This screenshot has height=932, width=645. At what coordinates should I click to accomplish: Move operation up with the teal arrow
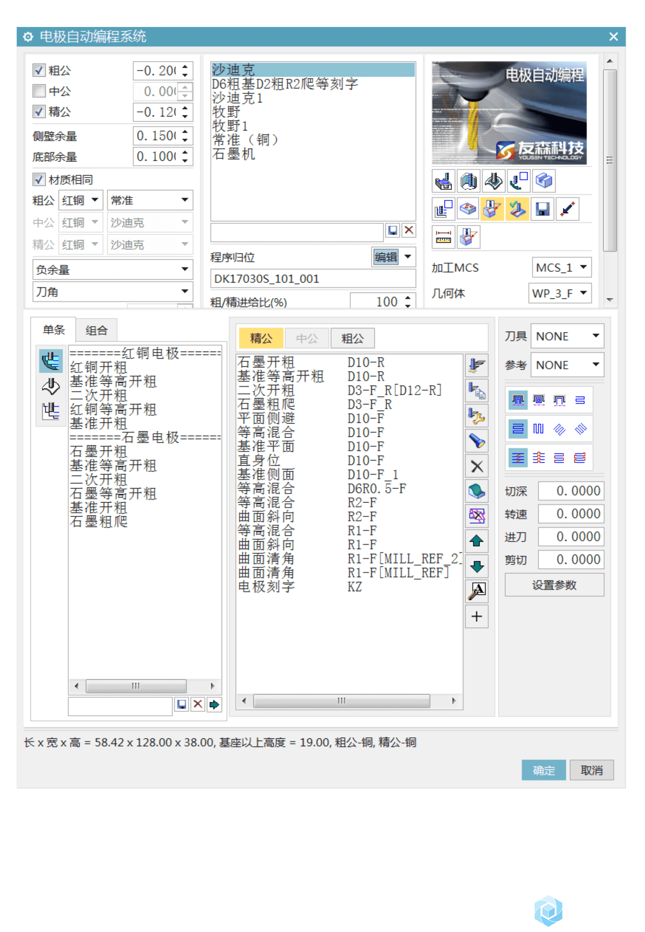click(x=477, y=541)
